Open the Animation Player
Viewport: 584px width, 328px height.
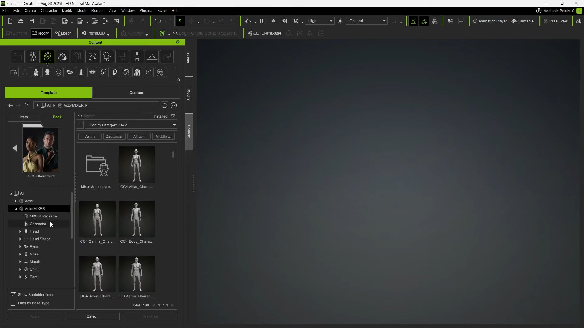pos(490,21)
